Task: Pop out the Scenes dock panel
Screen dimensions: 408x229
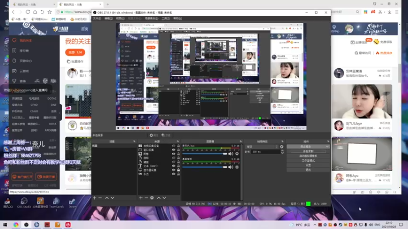Action: click(134, 141)
